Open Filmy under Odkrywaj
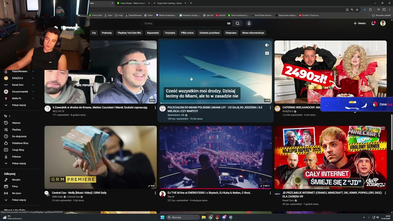Image resolution: width=393 pixels, height=221 pixels. click(15, 186)
